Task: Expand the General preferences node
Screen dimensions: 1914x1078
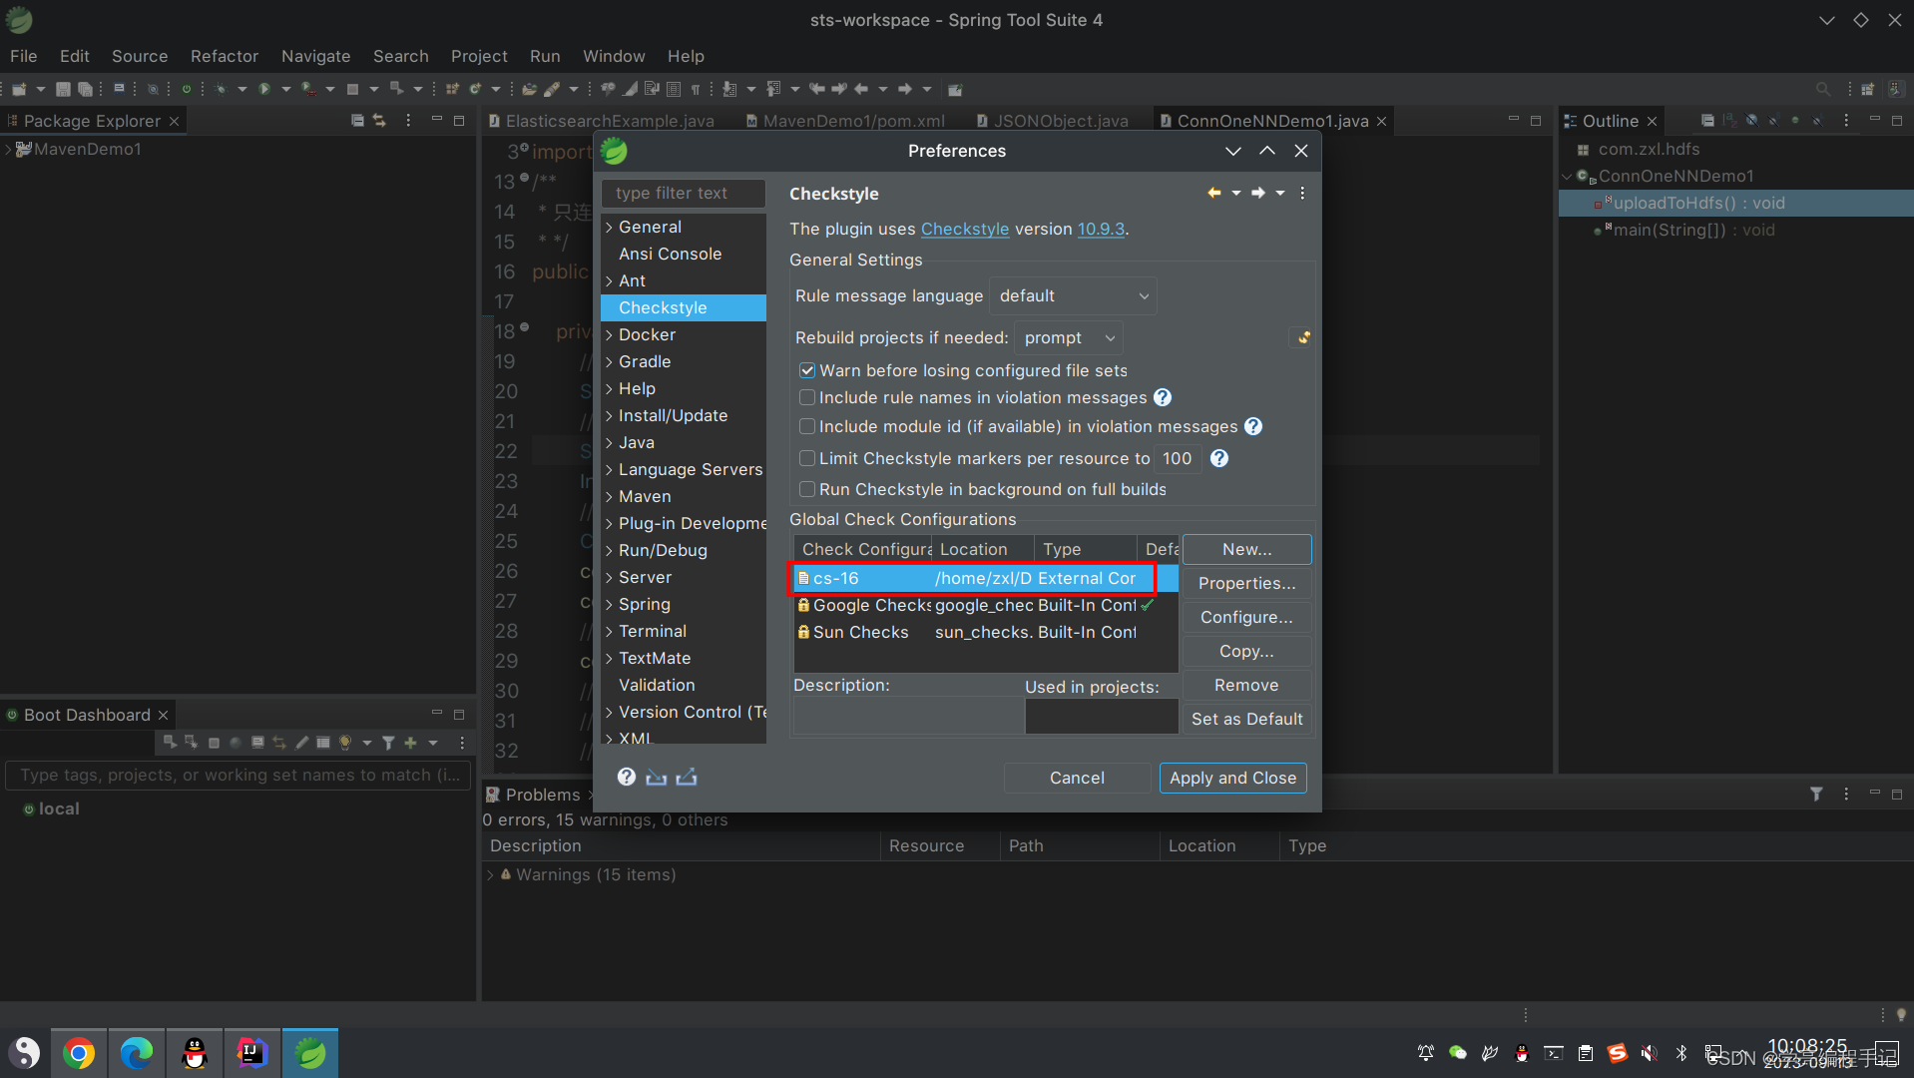Action: click(x=609, y=228)
